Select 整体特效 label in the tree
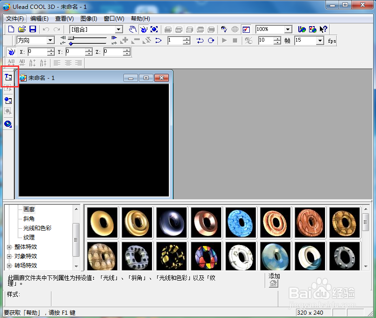This screenshot has width=376, height=318. tap(26, 247)
